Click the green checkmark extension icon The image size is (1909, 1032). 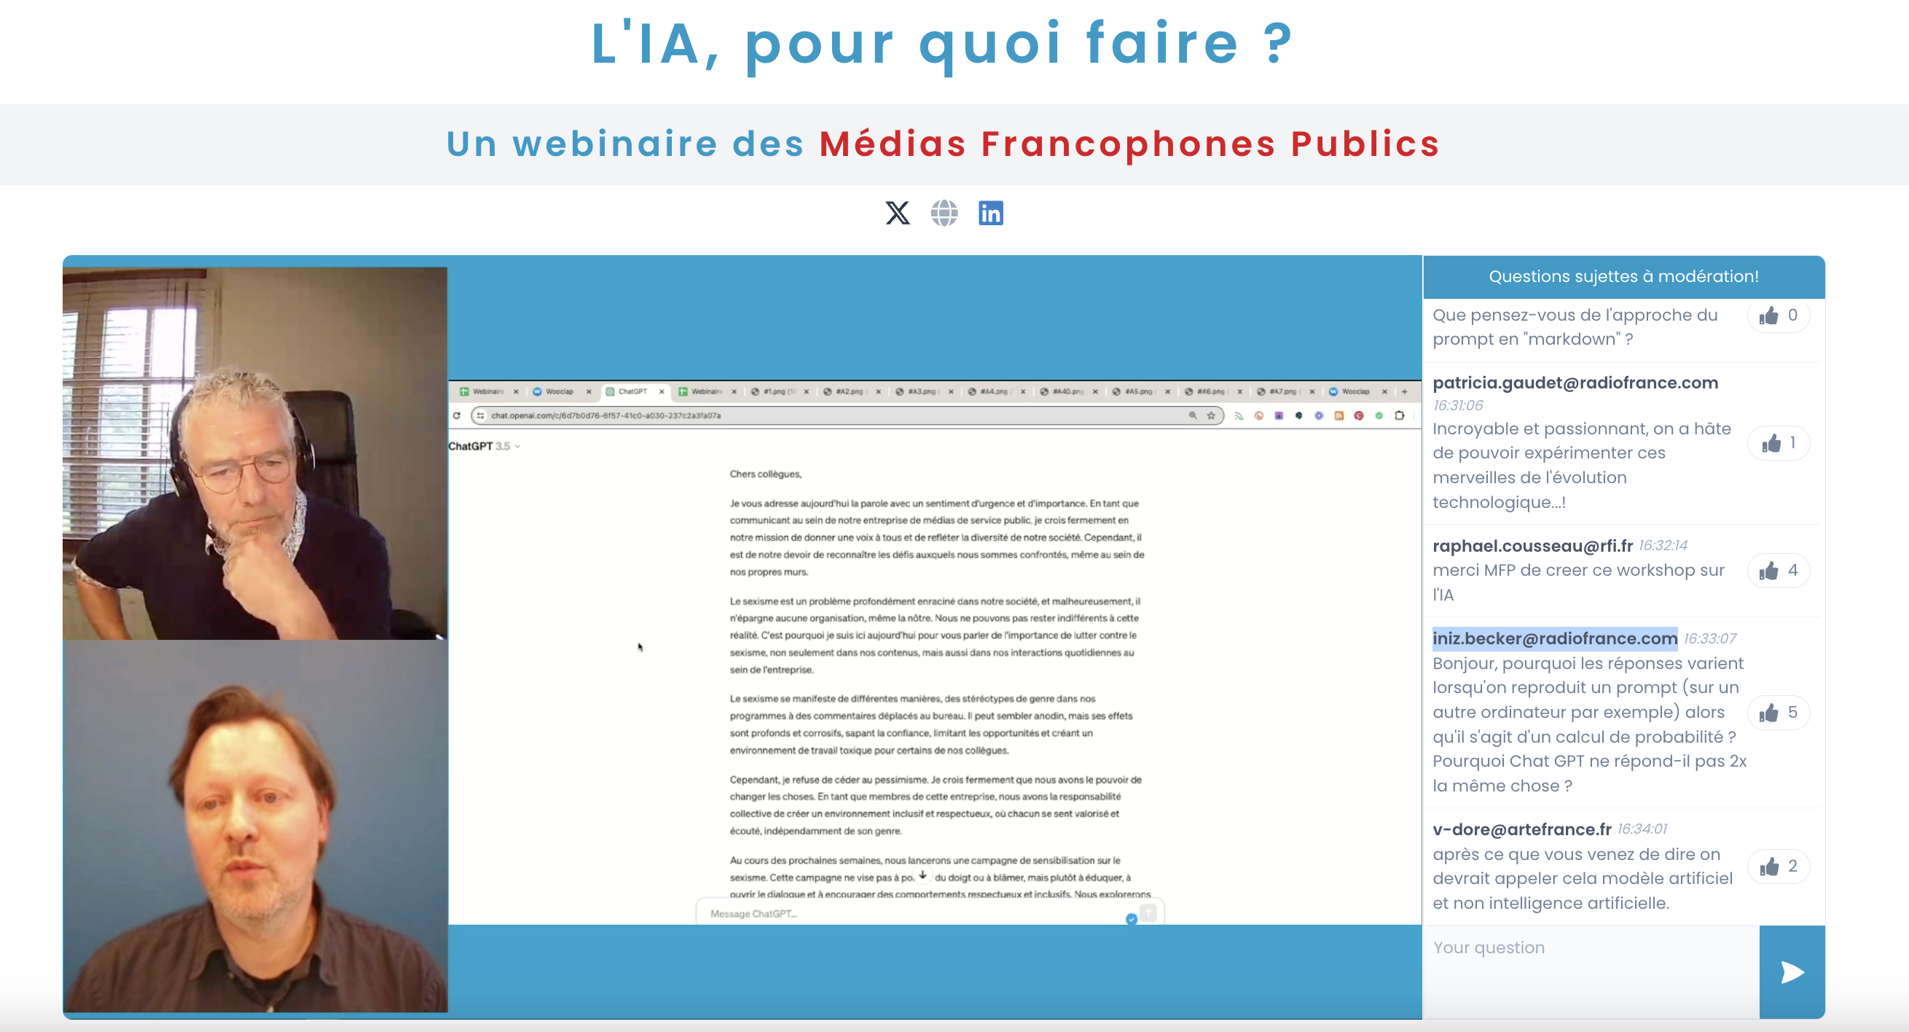pyautogui.click(x=1379, y=416)
